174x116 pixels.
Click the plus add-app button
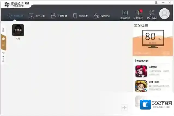[124, 108]
